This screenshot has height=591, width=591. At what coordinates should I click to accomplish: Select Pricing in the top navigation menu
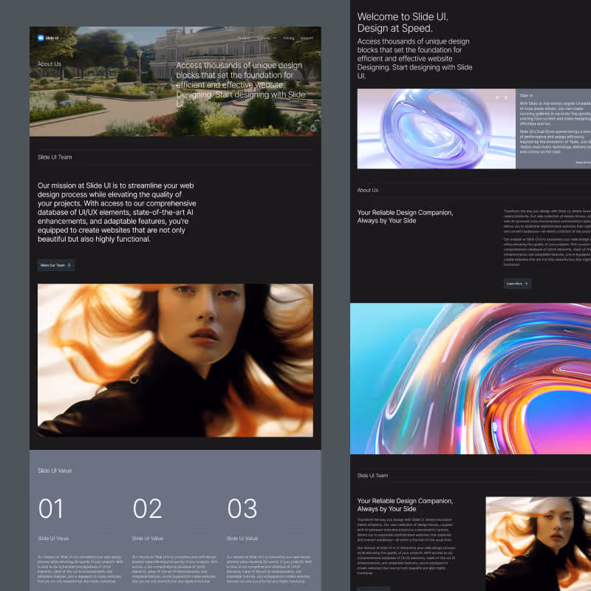coord(287,38)
